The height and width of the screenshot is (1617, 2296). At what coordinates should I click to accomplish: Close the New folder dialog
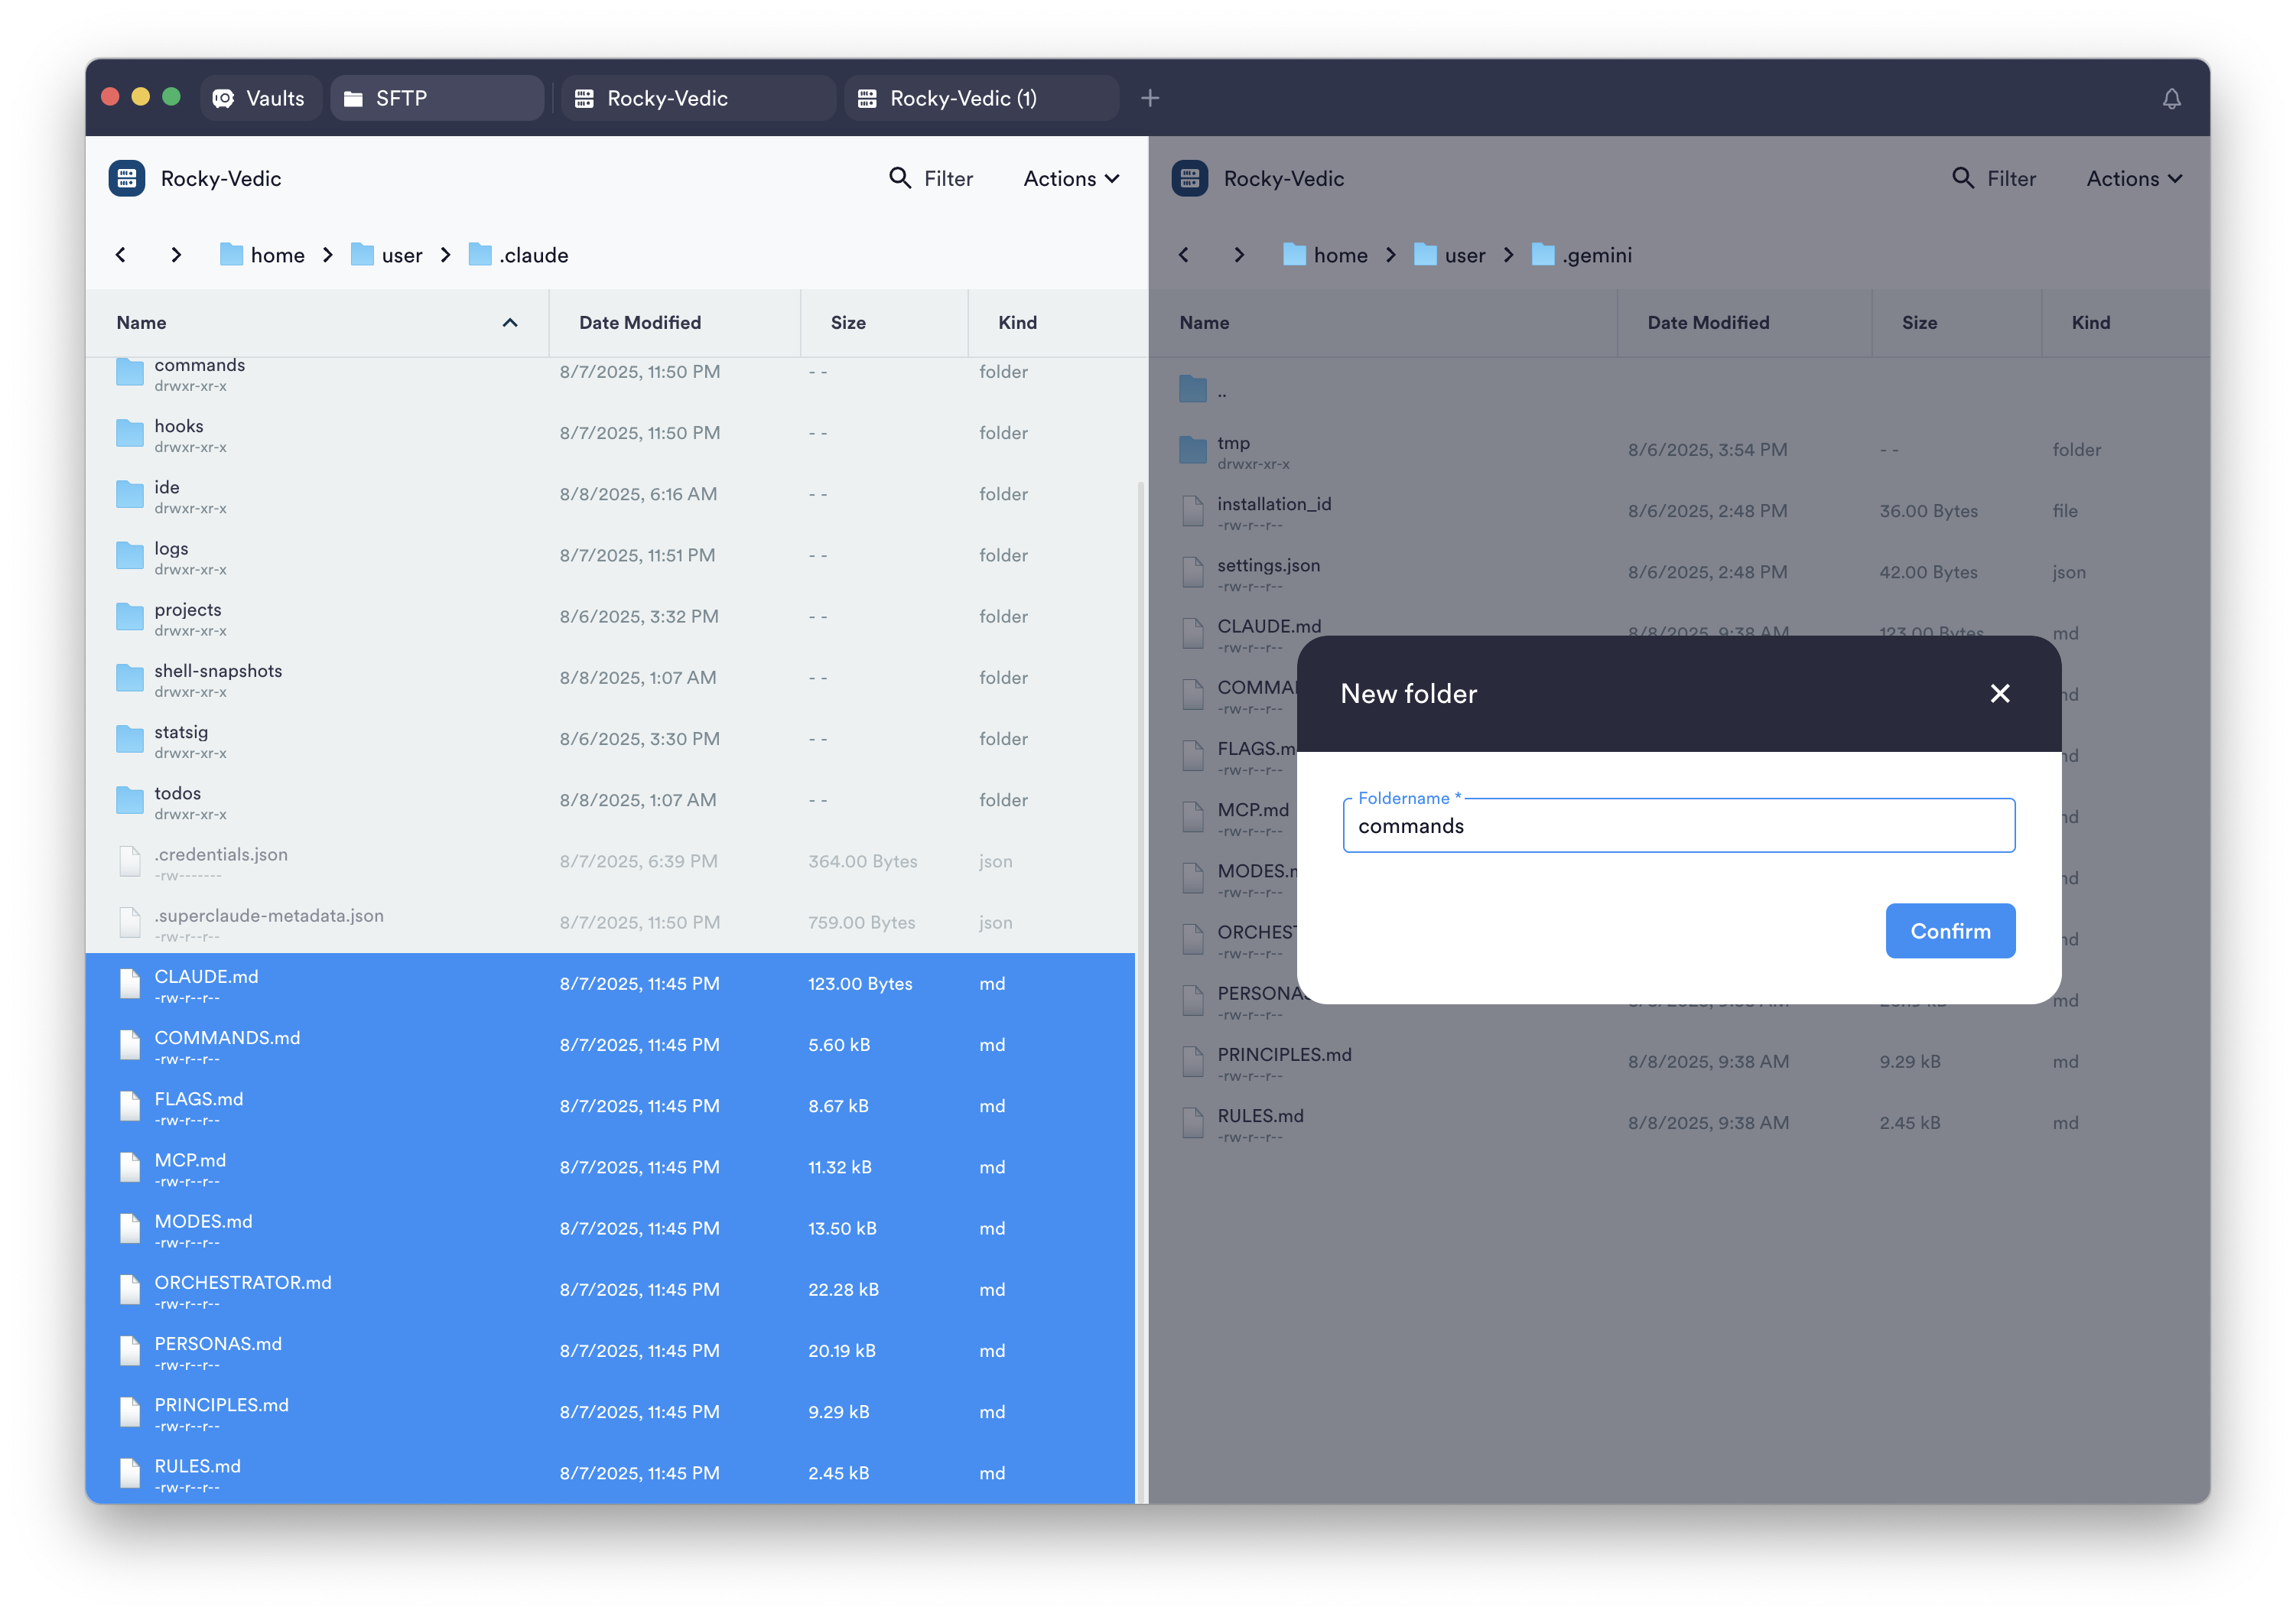pos(1999,693)
